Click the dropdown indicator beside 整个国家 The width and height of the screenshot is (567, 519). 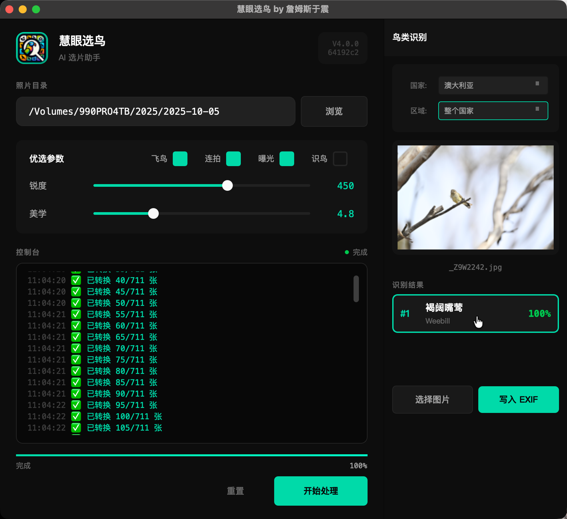[x=537, y=108]
